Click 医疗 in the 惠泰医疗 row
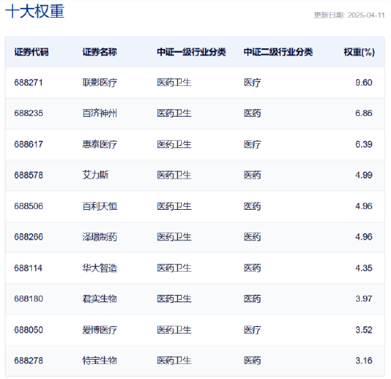This screenshot has width=391, height=379. pyautogui.click(x=252, y=144)
